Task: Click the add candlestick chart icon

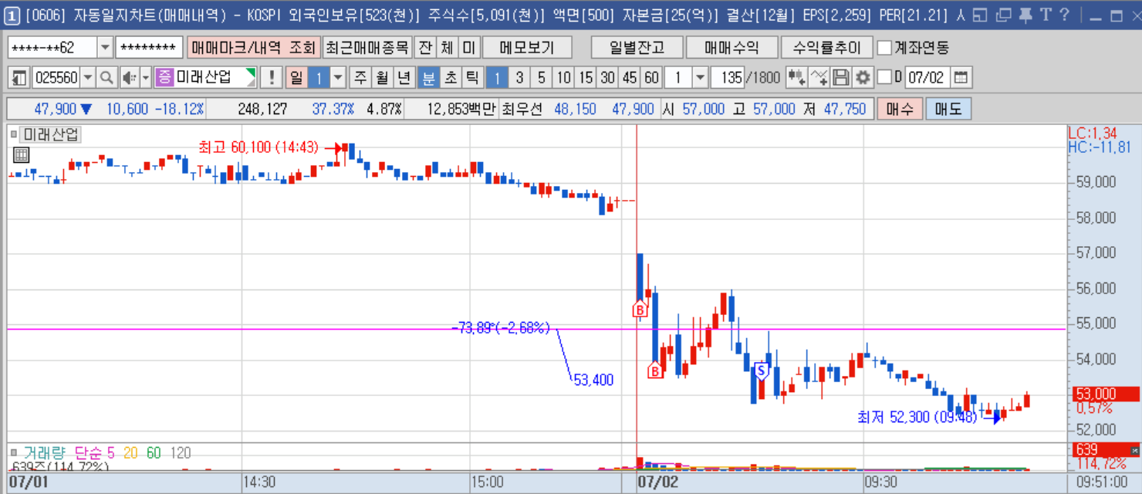Action: click(x=796, y=77)
